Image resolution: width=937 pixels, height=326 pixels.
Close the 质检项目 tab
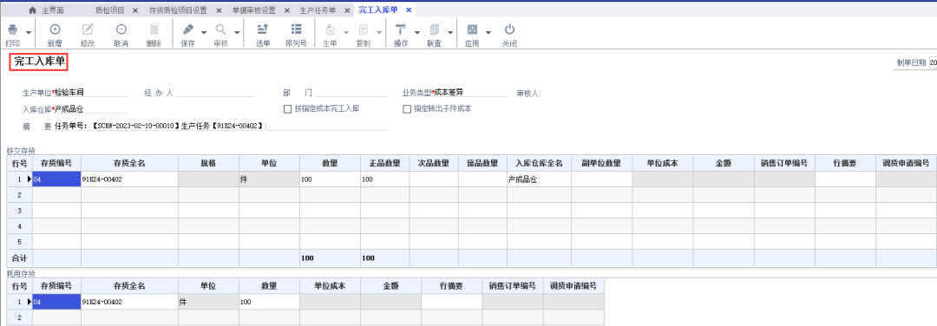pyautogui.click(x=134, y=10)
